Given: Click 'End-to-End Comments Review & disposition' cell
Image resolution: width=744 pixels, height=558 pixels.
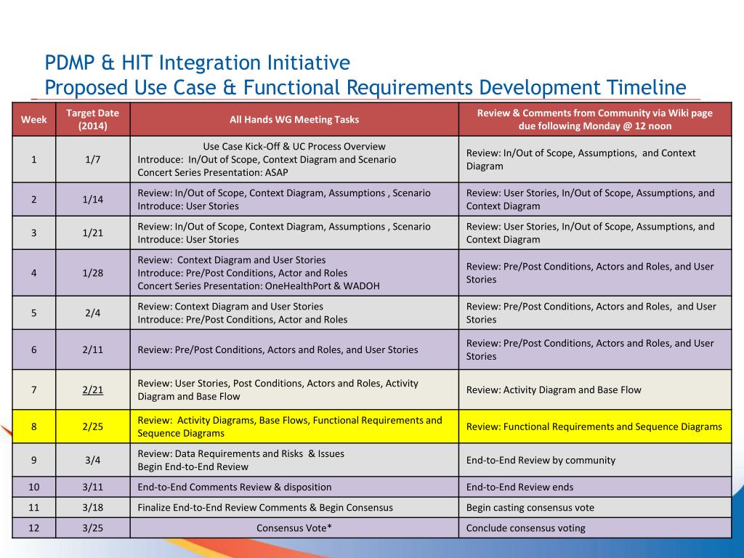Looking at the screenshot, I should pos(294,488).
